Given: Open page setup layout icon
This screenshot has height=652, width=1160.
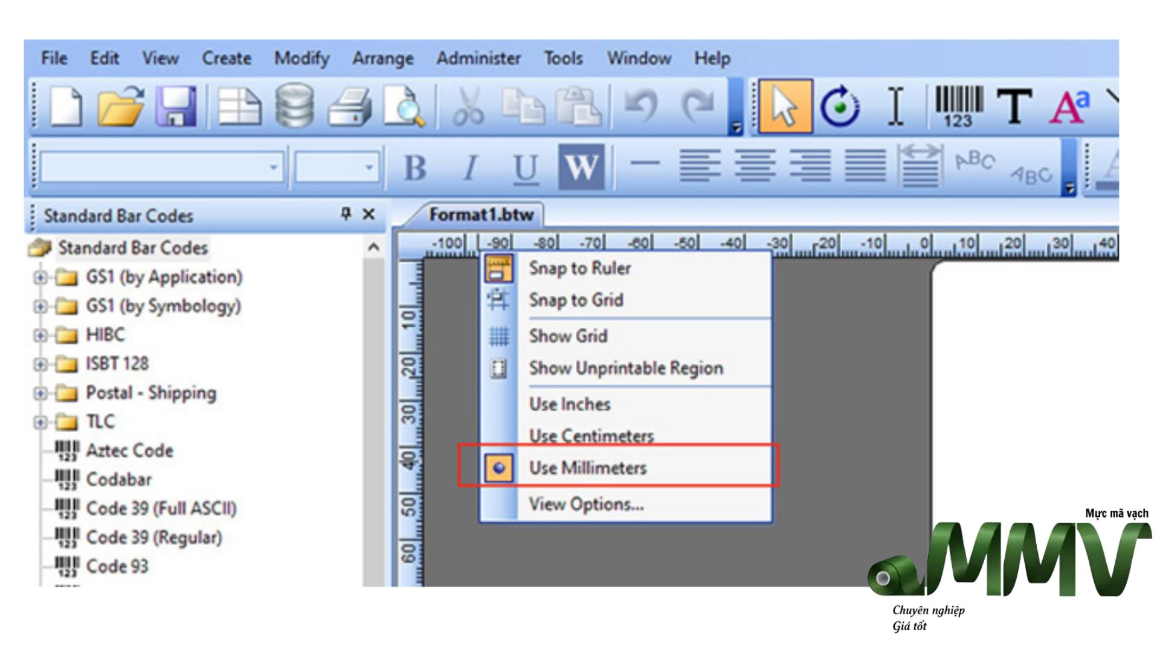Looking at the screenshot, I should pos(239,106).
